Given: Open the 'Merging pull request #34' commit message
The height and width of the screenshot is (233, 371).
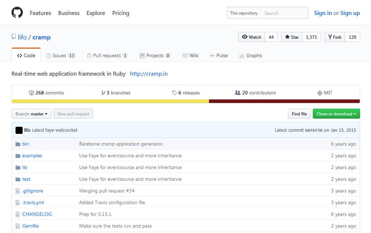Looking at the screenshot, I should (x=107, y=191).
